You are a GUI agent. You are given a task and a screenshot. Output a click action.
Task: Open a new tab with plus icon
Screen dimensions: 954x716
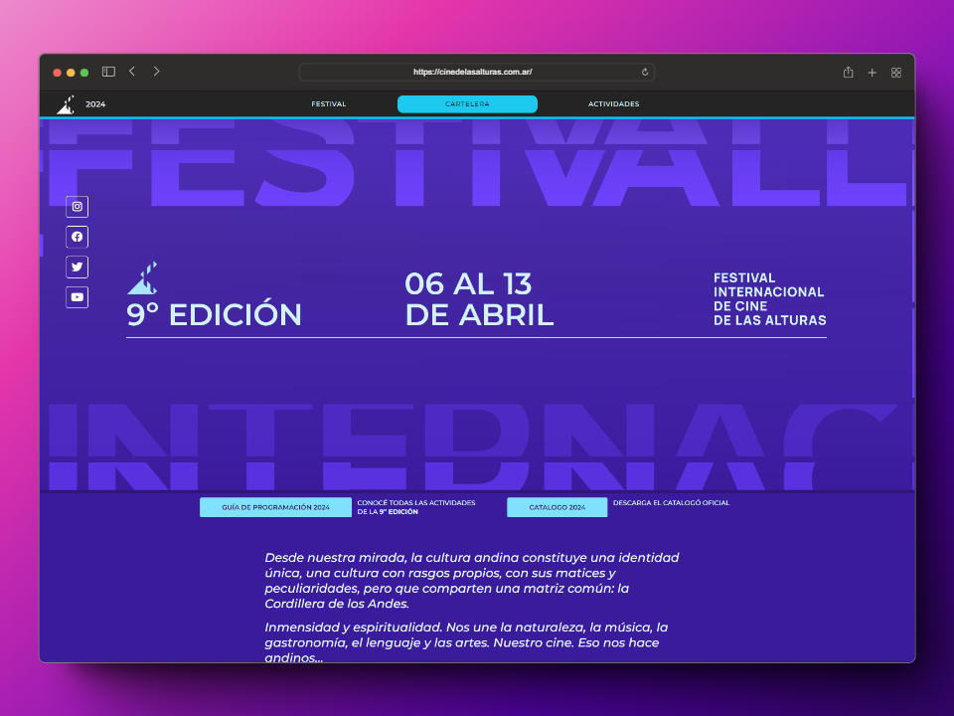tap(872, 73)
